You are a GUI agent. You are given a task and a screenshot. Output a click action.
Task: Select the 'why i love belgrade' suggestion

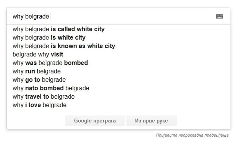[39, 105]
